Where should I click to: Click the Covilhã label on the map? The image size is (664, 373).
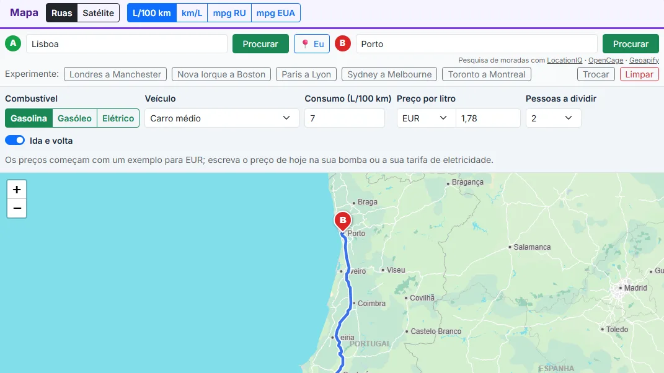[x=422, y=298]
